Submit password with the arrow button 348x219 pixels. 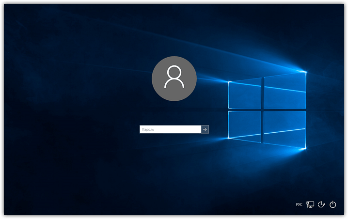[x=205, y=129]
